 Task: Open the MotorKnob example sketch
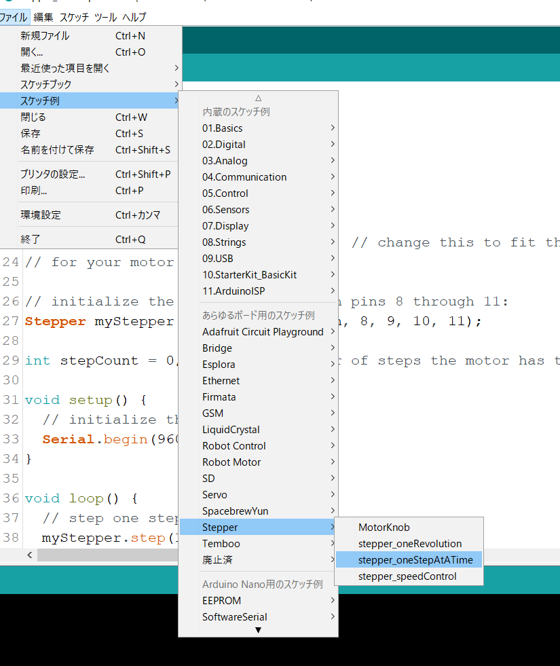point(409,527)
